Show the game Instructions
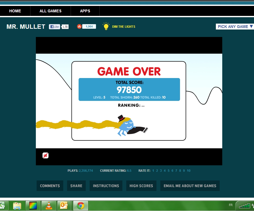The width and height of the screenshot is (254, 211). (x=106, y=186)
